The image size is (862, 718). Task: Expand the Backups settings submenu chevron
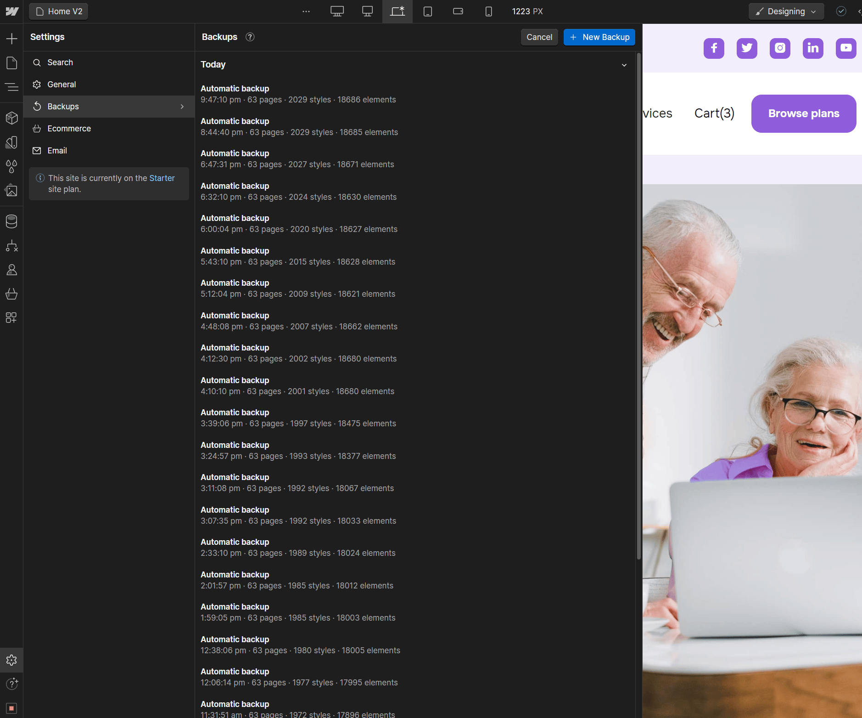(181, 106)
